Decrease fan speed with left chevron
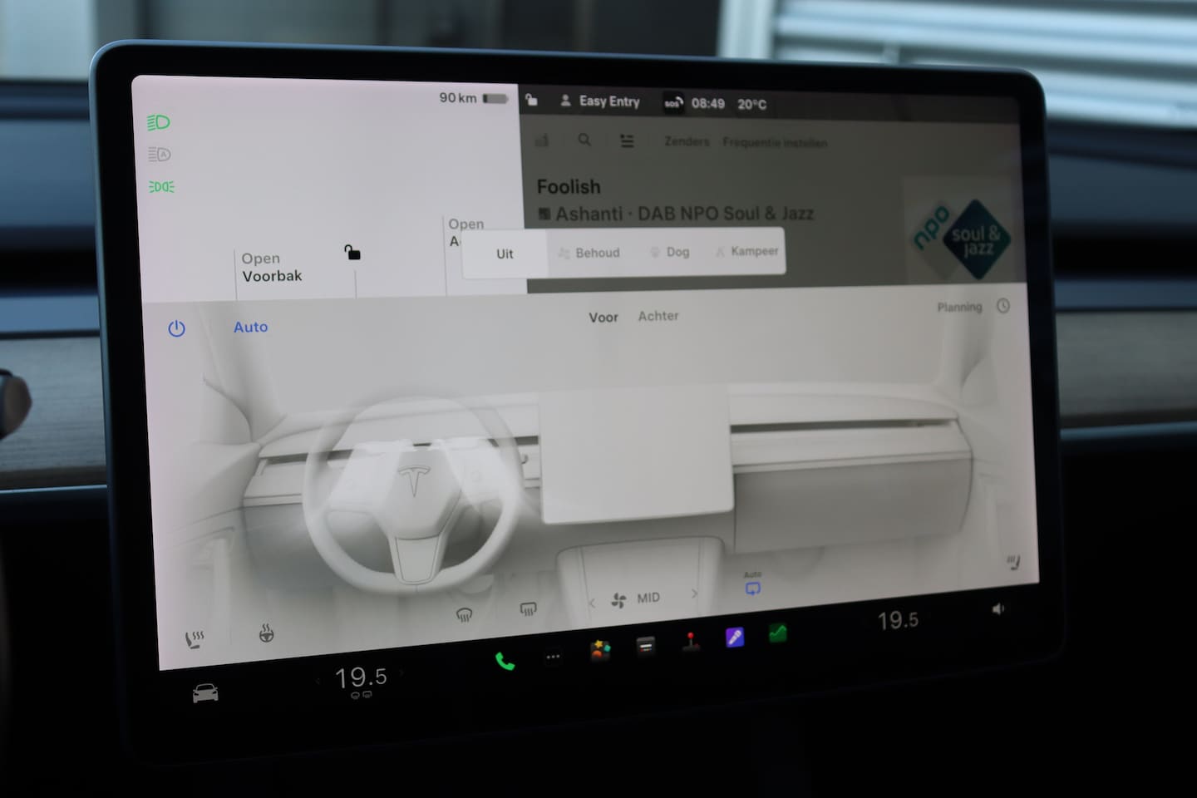This screenshot has height=798, width=1197. pos(592,602)
